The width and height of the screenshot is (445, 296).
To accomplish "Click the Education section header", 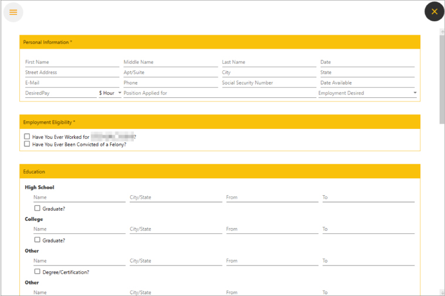I will click(x=220, y=171).
